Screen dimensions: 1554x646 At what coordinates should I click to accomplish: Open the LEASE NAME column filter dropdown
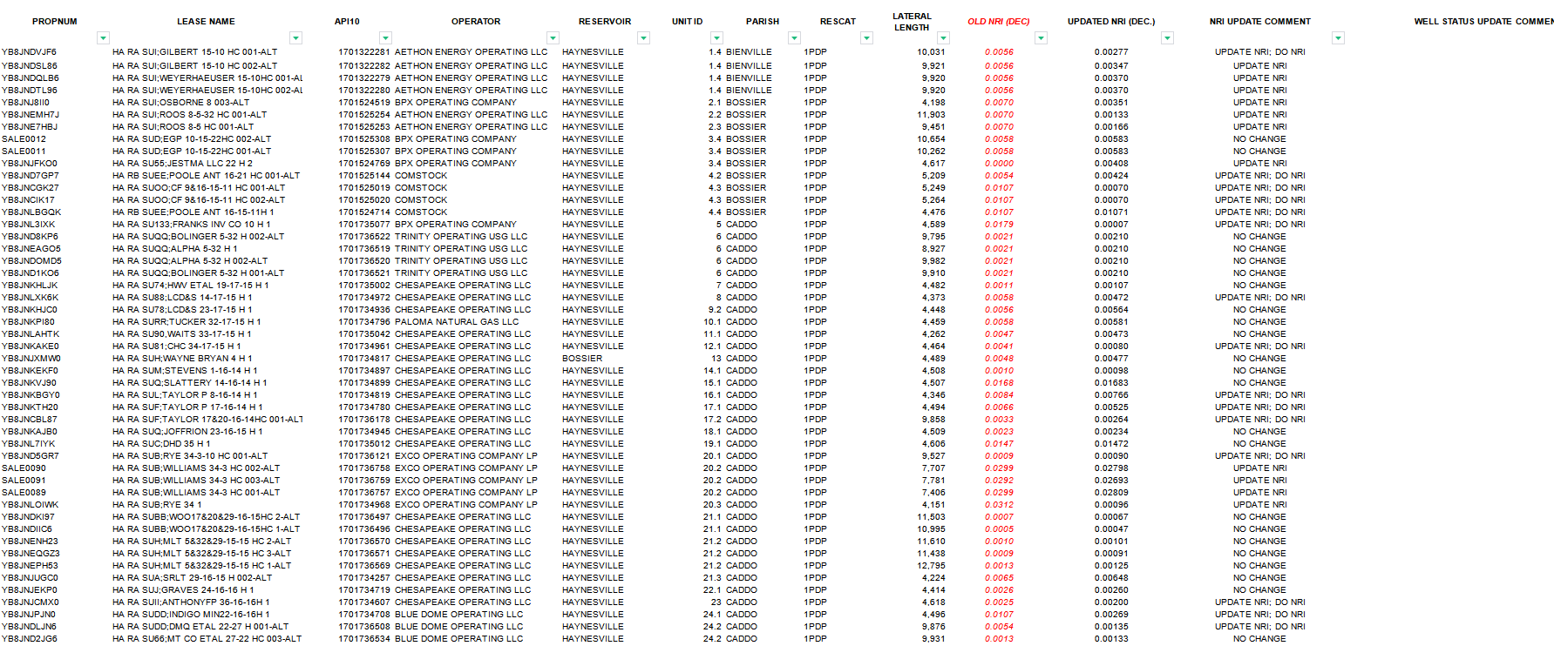[296, 38]
